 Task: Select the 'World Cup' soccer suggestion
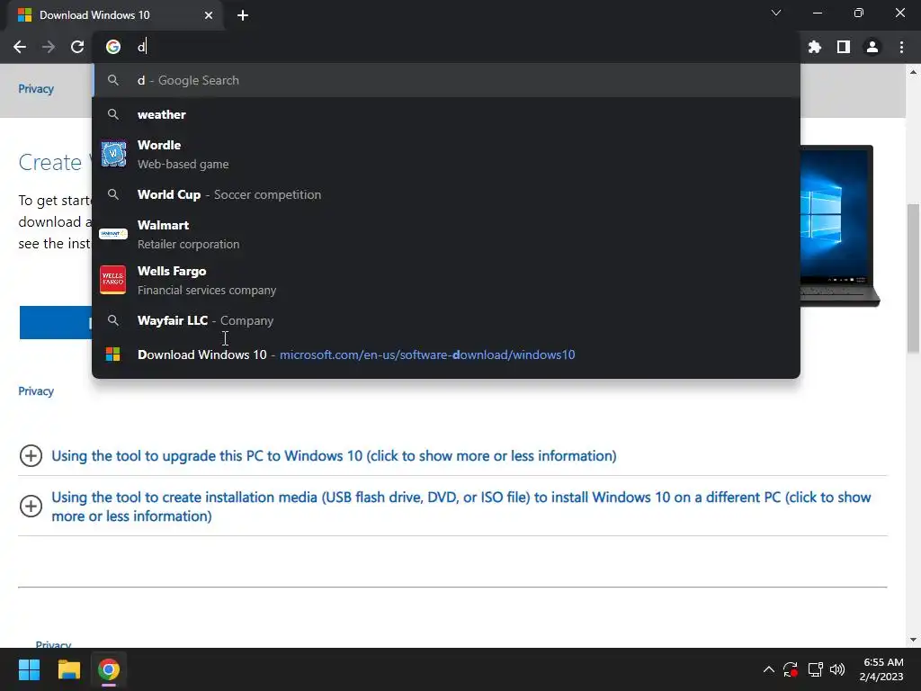(x=446, y=194)
